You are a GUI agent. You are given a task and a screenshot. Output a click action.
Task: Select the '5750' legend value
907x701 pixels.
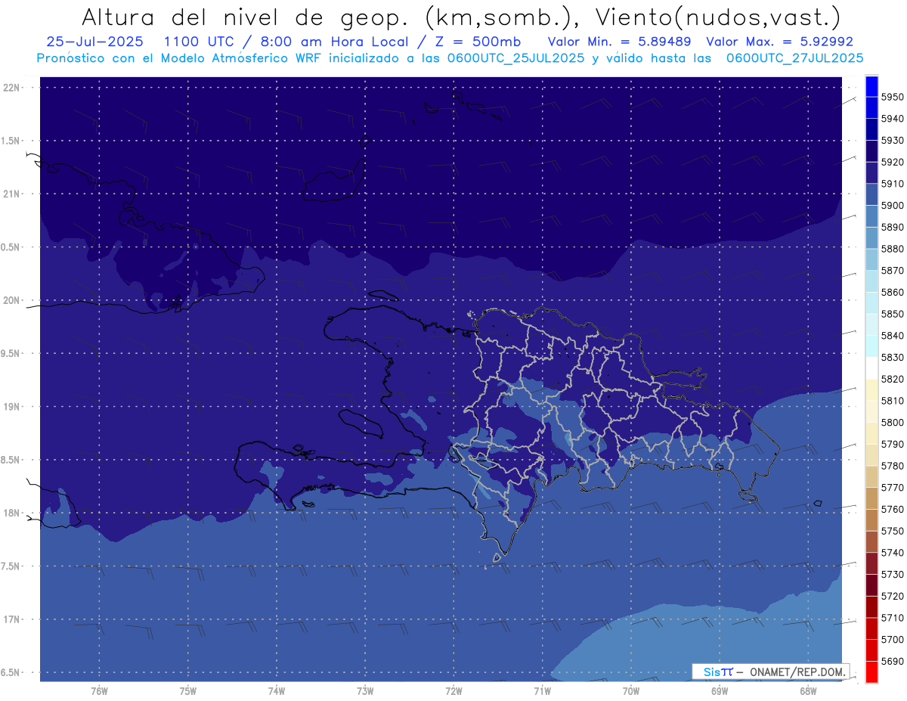pos(893,532)
